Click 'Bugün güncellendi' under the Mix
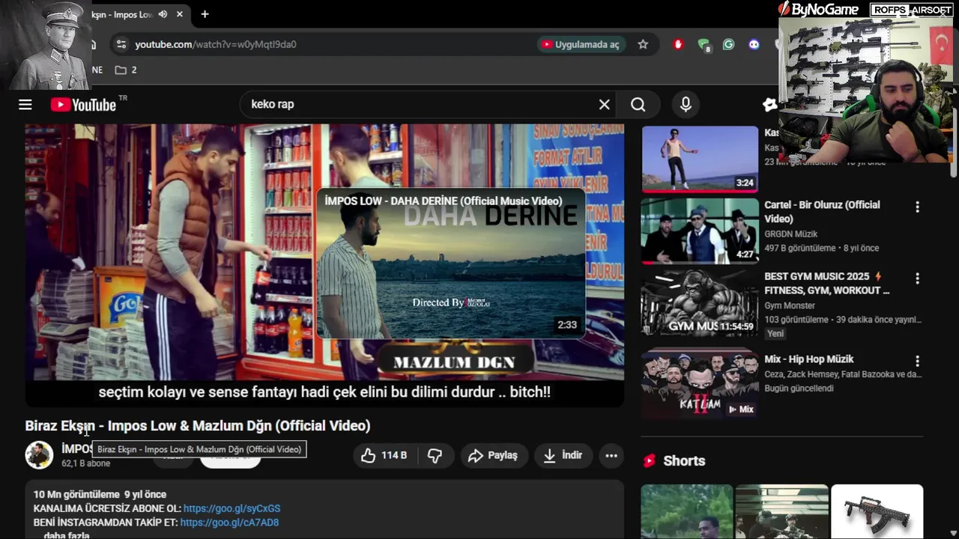Viewport: 959px width, 539px height. pos(799,388)
